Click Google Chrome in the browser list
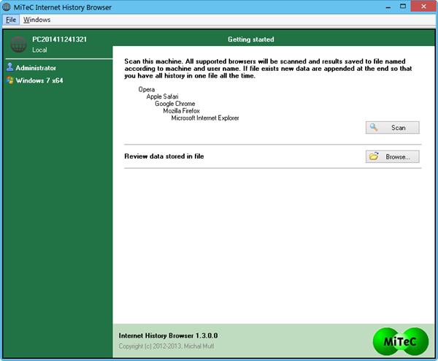The image size is (438, 361). tap(175, 104)
